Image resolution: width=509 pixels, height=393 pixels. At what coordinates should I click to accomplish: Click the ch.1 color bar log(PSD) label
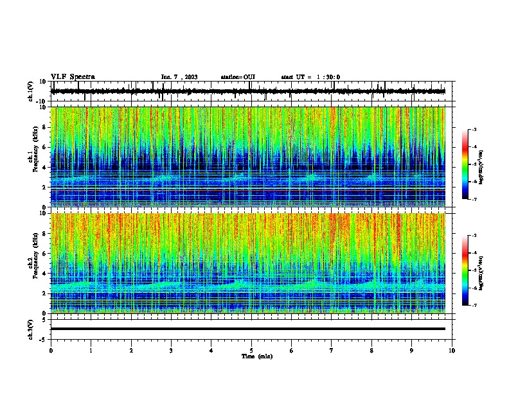click(481, 168)
